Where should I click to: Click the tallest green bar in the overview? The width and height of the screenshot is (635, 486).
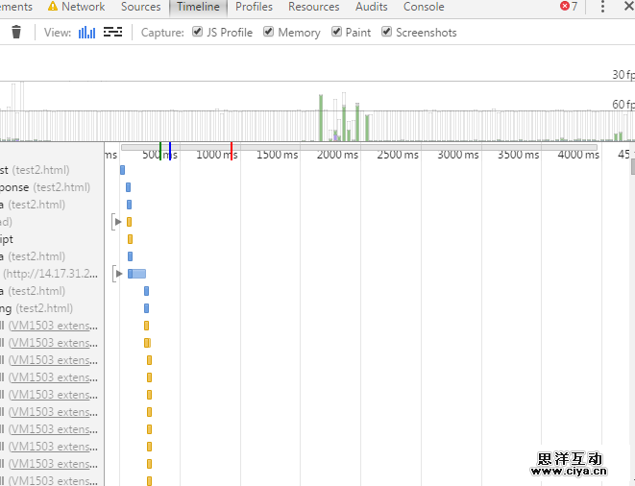point(321,117)
